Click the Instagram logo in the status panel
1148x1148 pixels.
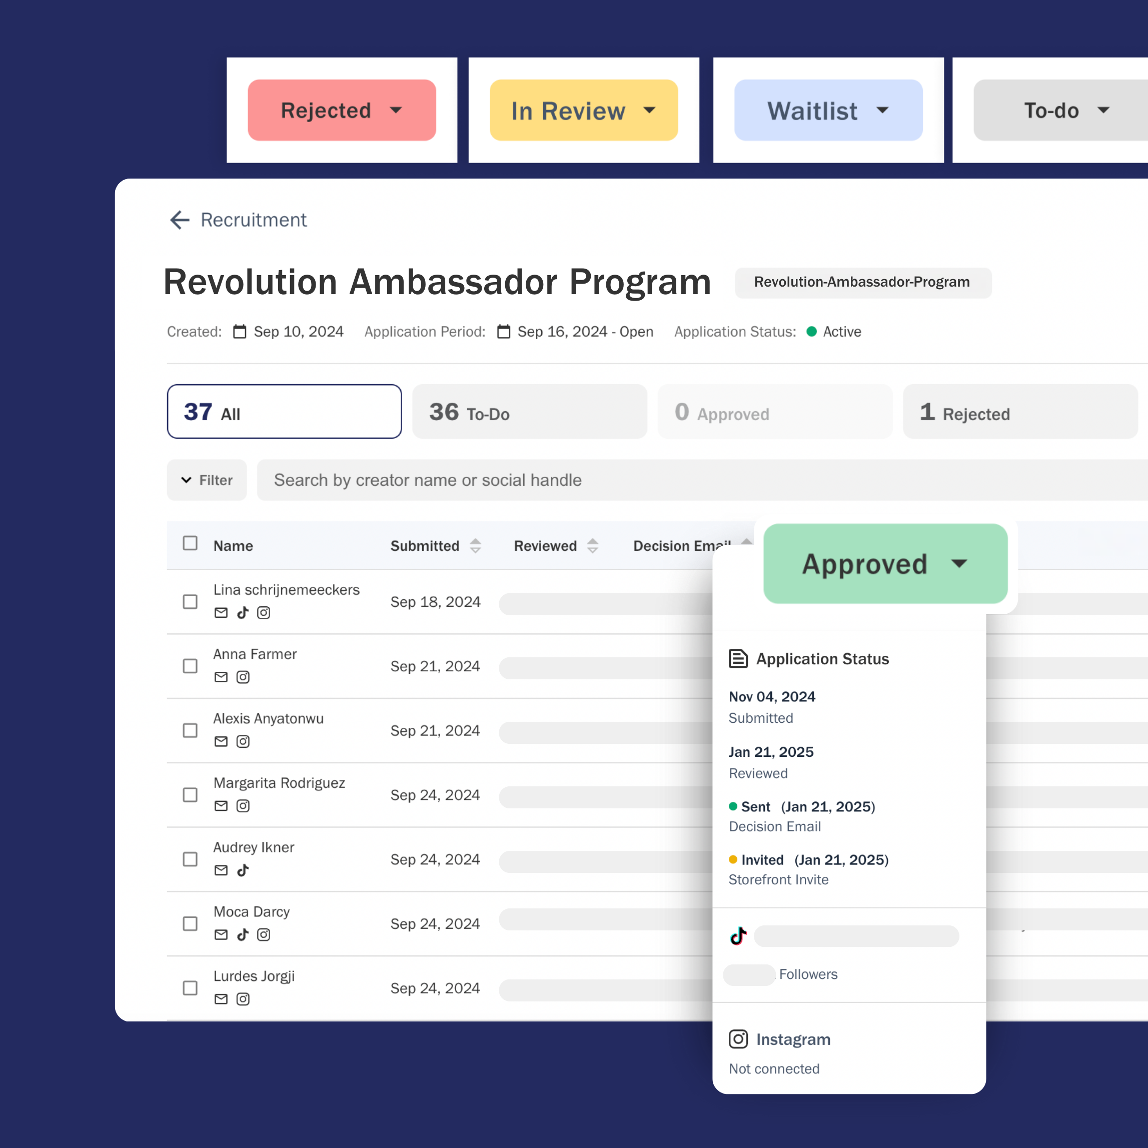738,1038
